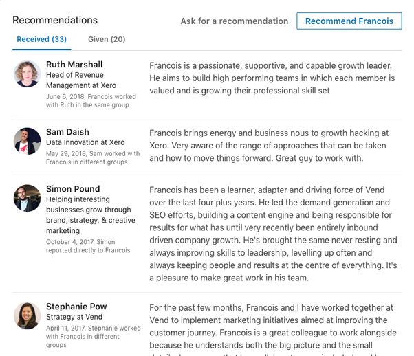
Task: Click Ruth Marshall's recommendation text
Action: click(270, 78)
